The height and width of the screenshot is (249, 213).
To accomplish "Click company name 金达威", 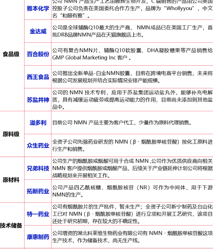I will coord(38,31).
